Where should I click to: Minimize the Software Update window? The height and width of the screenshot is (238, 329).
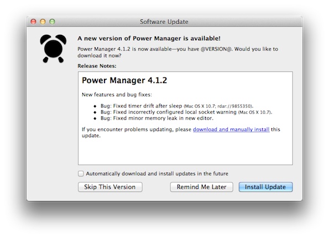coord(43,22)
